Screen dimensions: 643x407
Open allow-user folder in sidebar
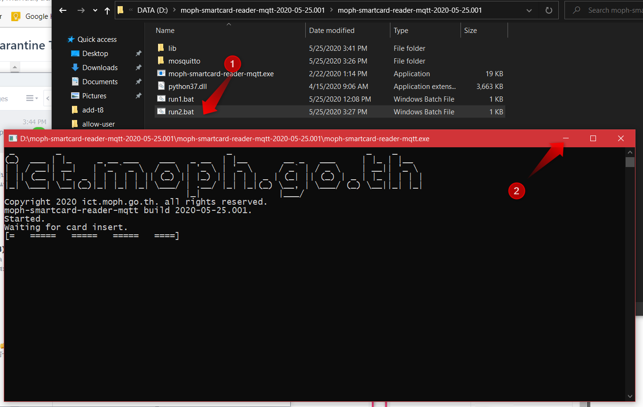pyautogui.click(x=98, y=124)
